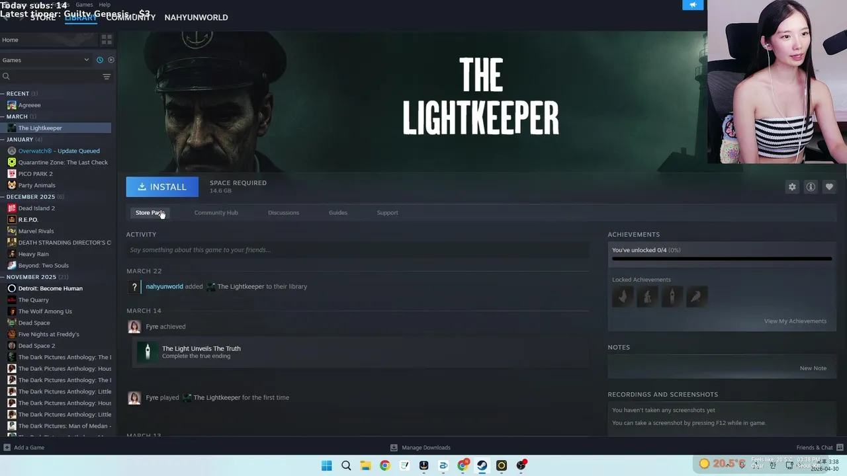Click the library search field
Screen dimensions: 847x476
[53, 77]
